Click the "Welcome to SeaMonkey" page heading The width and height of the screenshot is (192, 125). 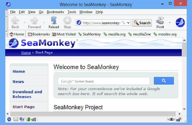pos(86,67)
